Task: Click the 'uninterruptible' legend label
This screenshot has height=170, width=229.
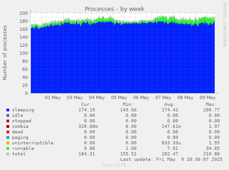Action: (x=33, y=143)
